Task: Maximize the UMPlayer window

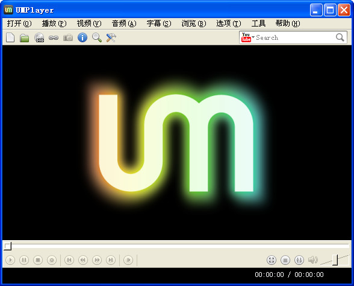Action: coord(330,10)
